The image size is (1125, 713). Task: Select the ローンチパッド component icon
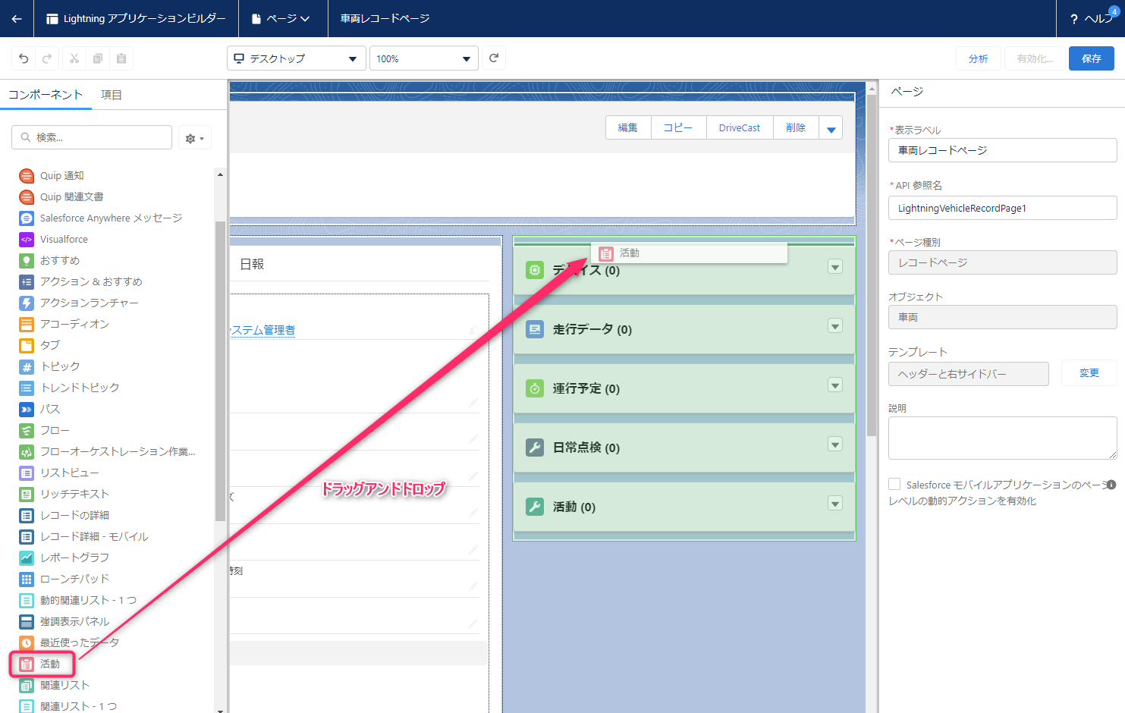(27, 580)
